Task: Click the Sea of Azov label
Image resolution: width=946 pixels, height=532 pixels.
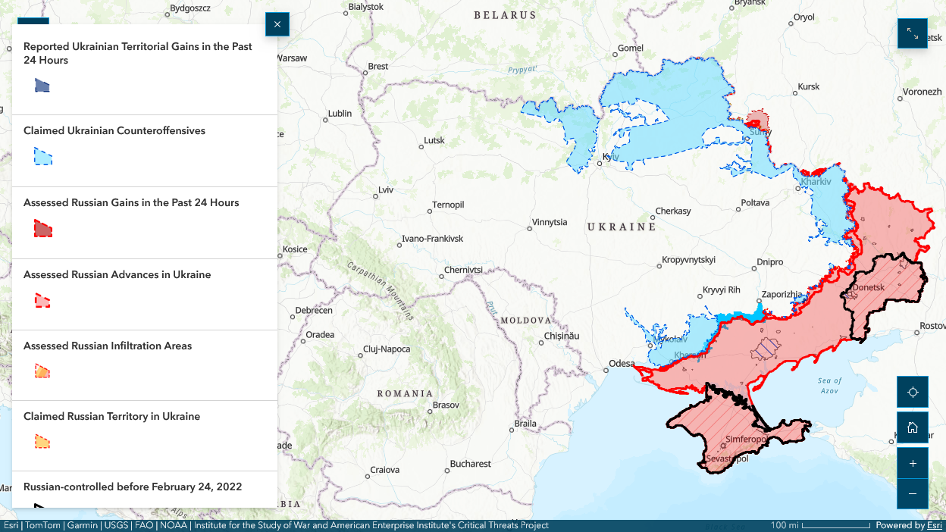Action: click(830, 385)
